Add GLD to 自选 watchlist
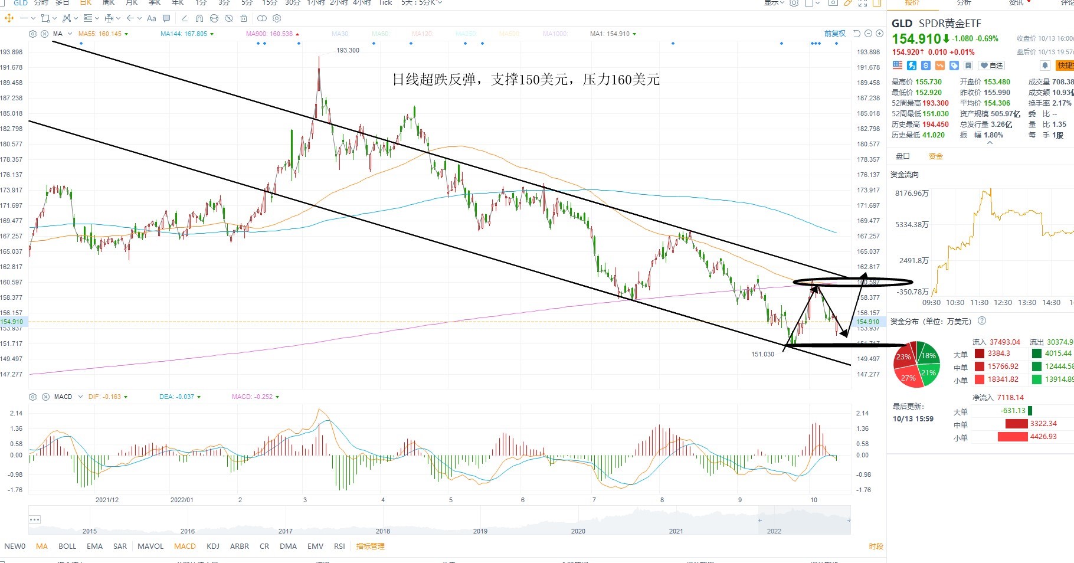Image resolution: width=1074 pixels, height=563 pixels. (x=991, y=66)
